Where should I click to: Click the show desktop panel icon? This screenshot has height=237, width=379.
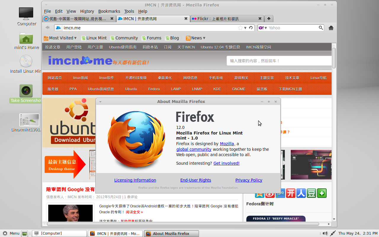click(x=25, y=233)
